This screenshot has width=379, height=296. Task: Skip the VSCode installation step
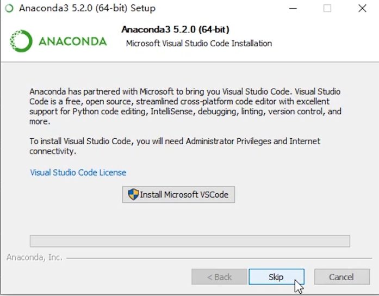pos(276,276)
